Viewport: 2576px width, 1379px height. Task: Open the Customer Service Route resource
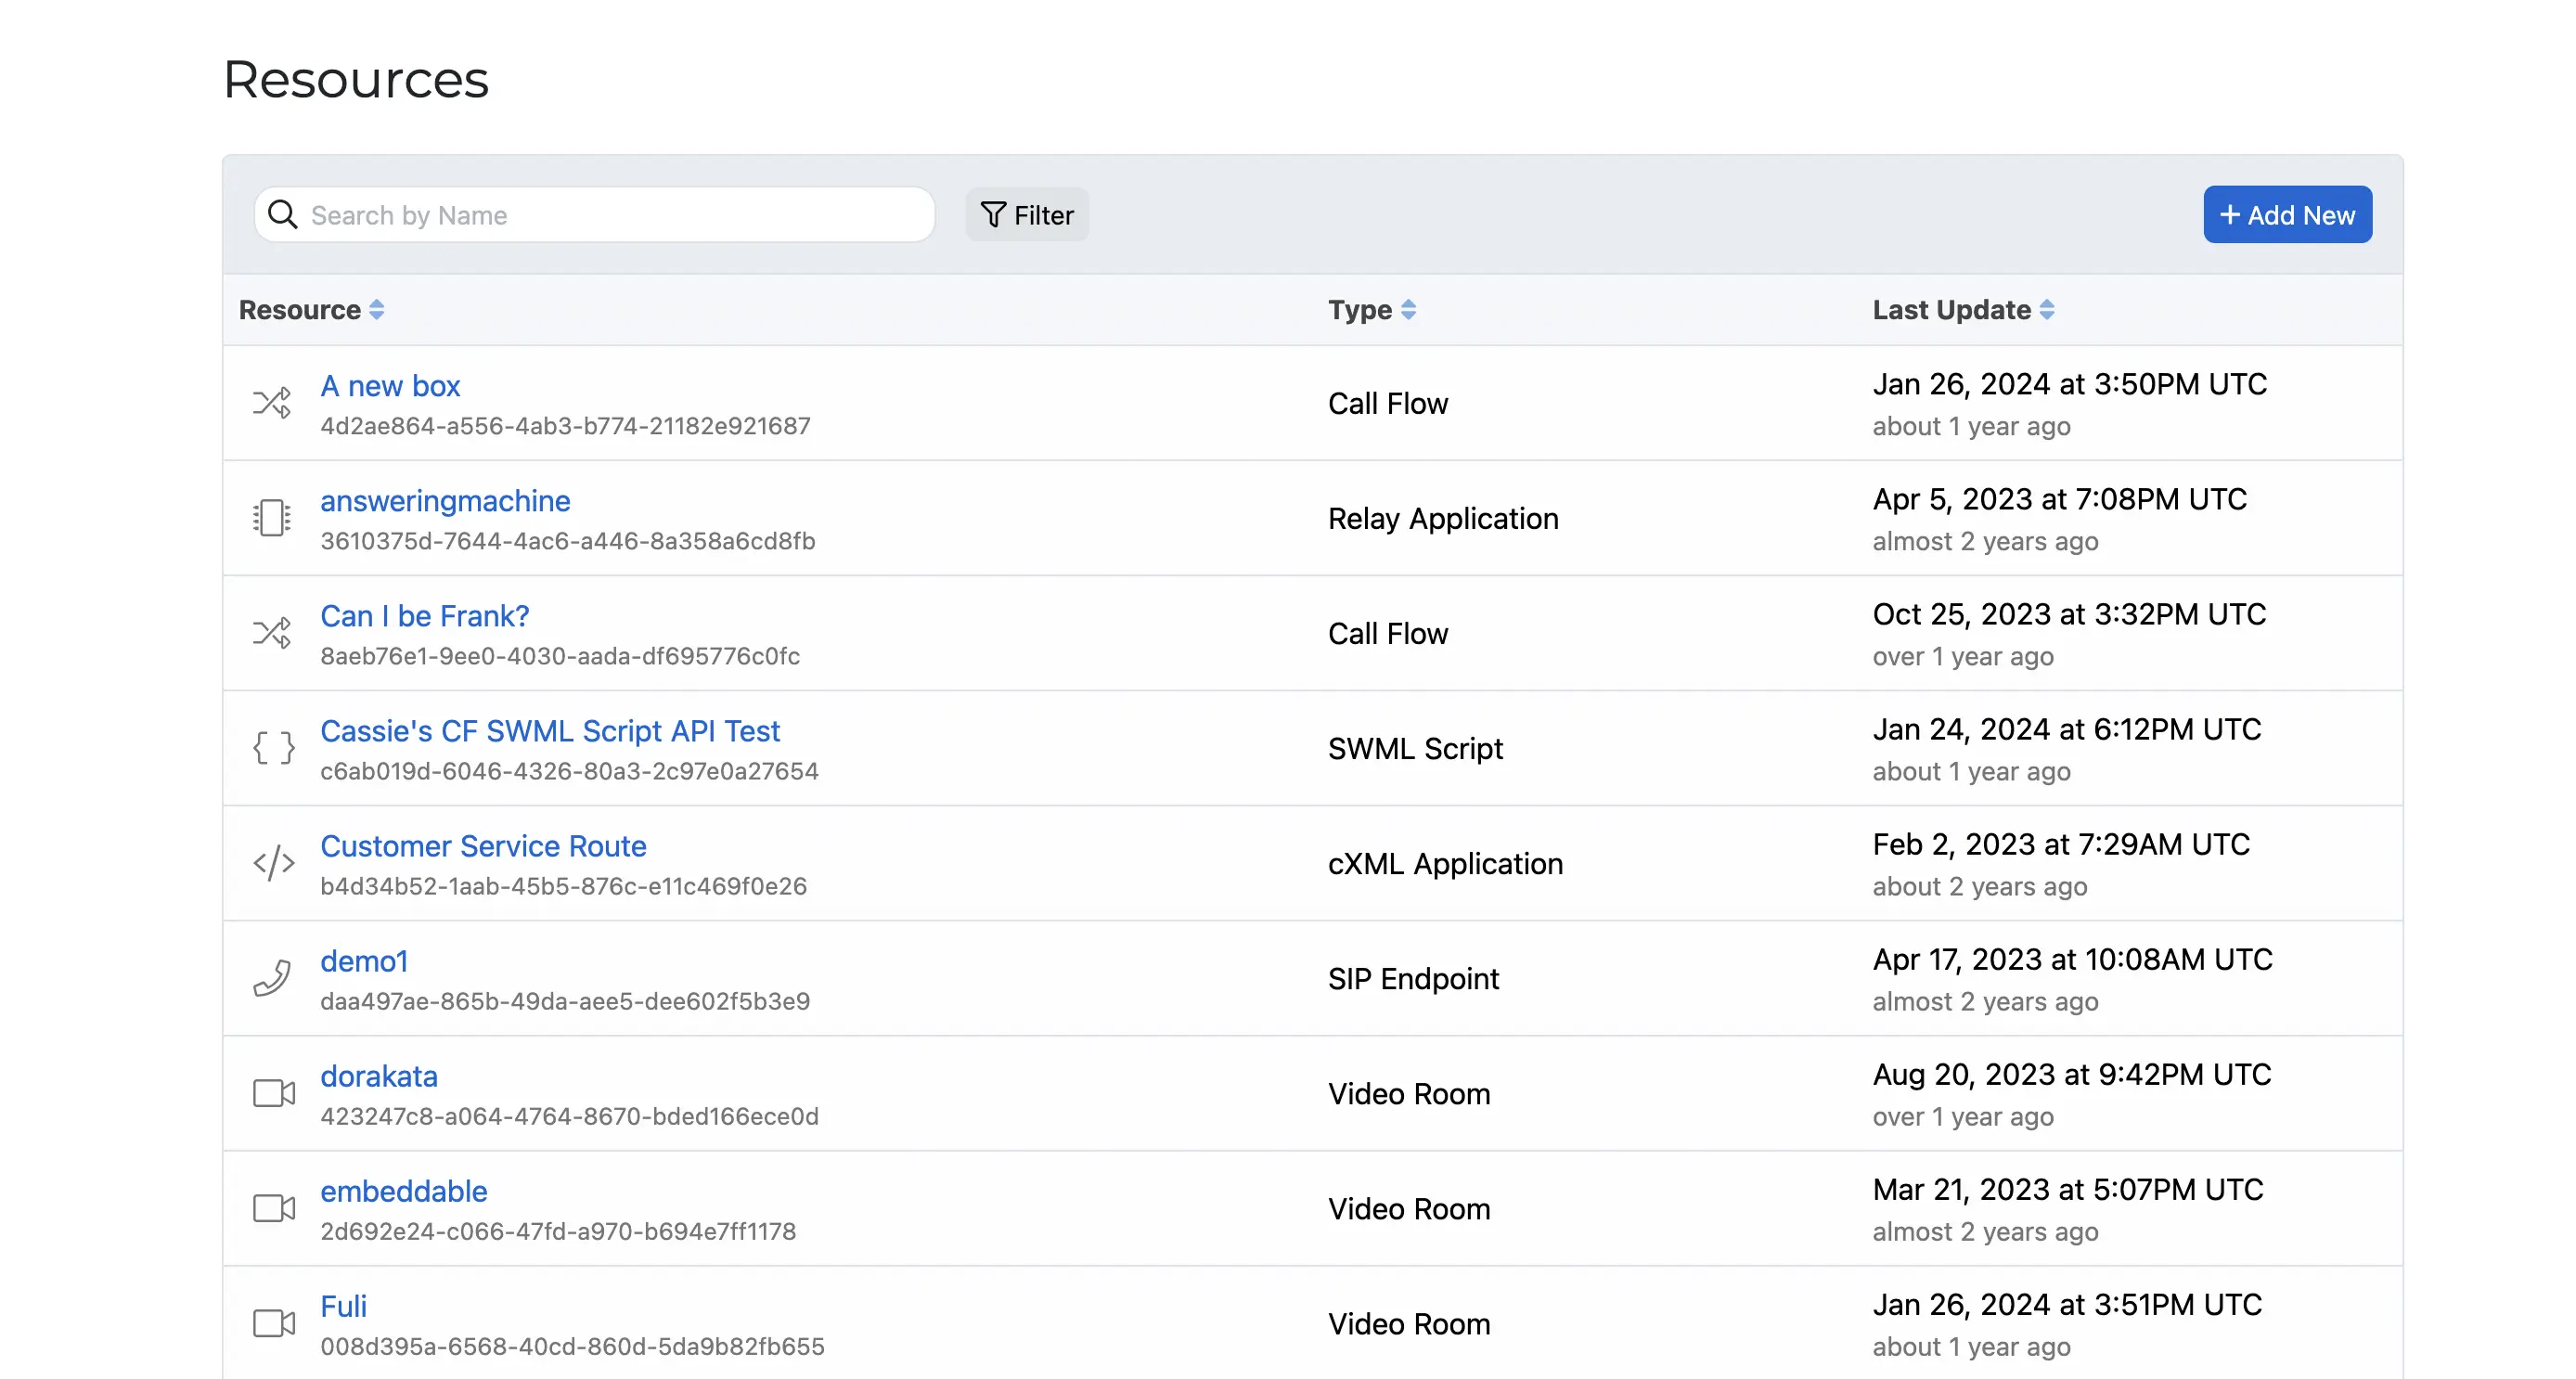(x=483, y=846)
